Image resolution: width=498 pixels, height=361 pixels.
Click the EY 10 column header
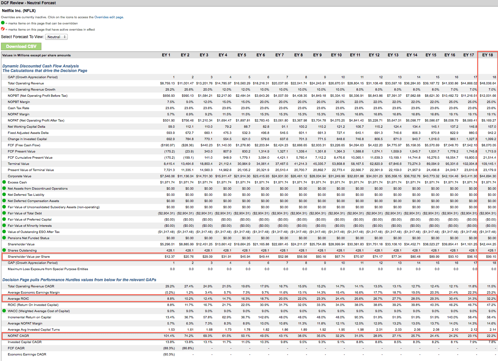coord(336,55)
